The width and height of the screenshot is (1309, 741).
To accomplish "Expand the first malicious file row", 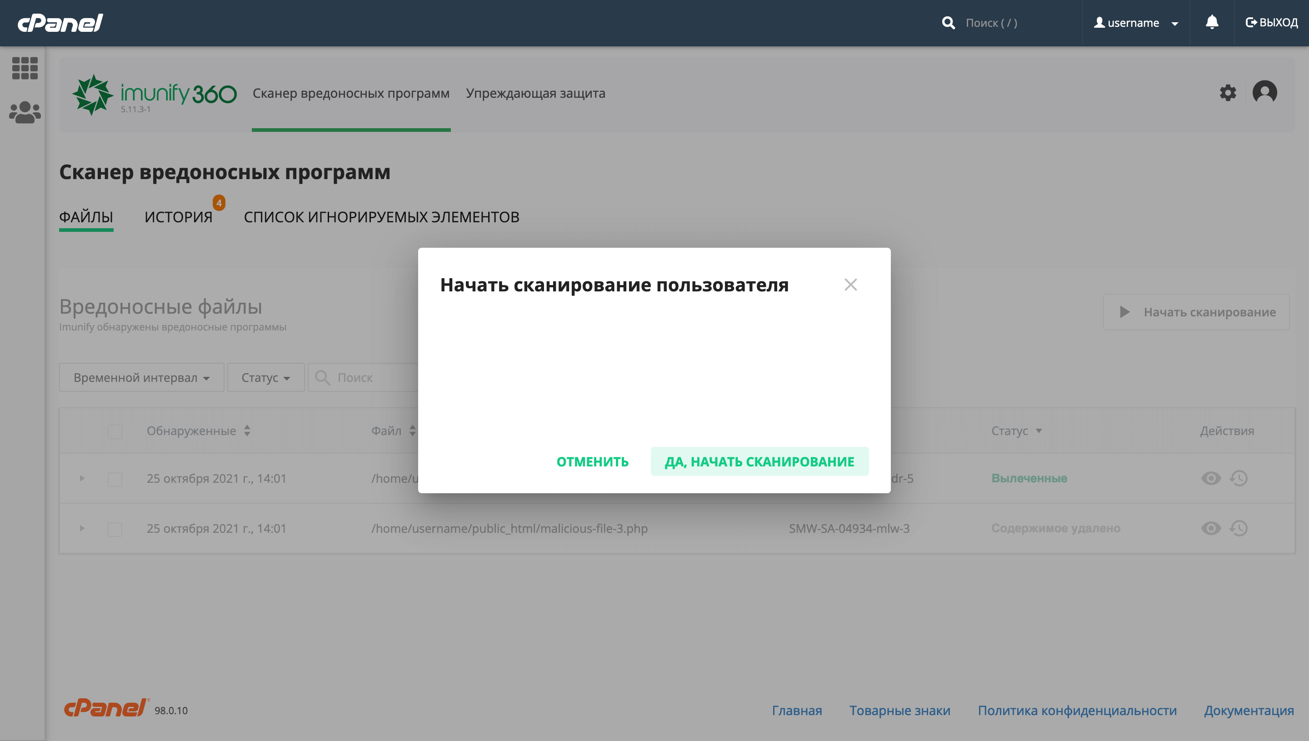I will click(82, 477).
